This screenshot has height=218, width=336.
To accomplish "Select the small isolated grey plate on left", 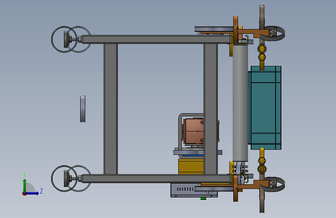I will coord(83,109).
